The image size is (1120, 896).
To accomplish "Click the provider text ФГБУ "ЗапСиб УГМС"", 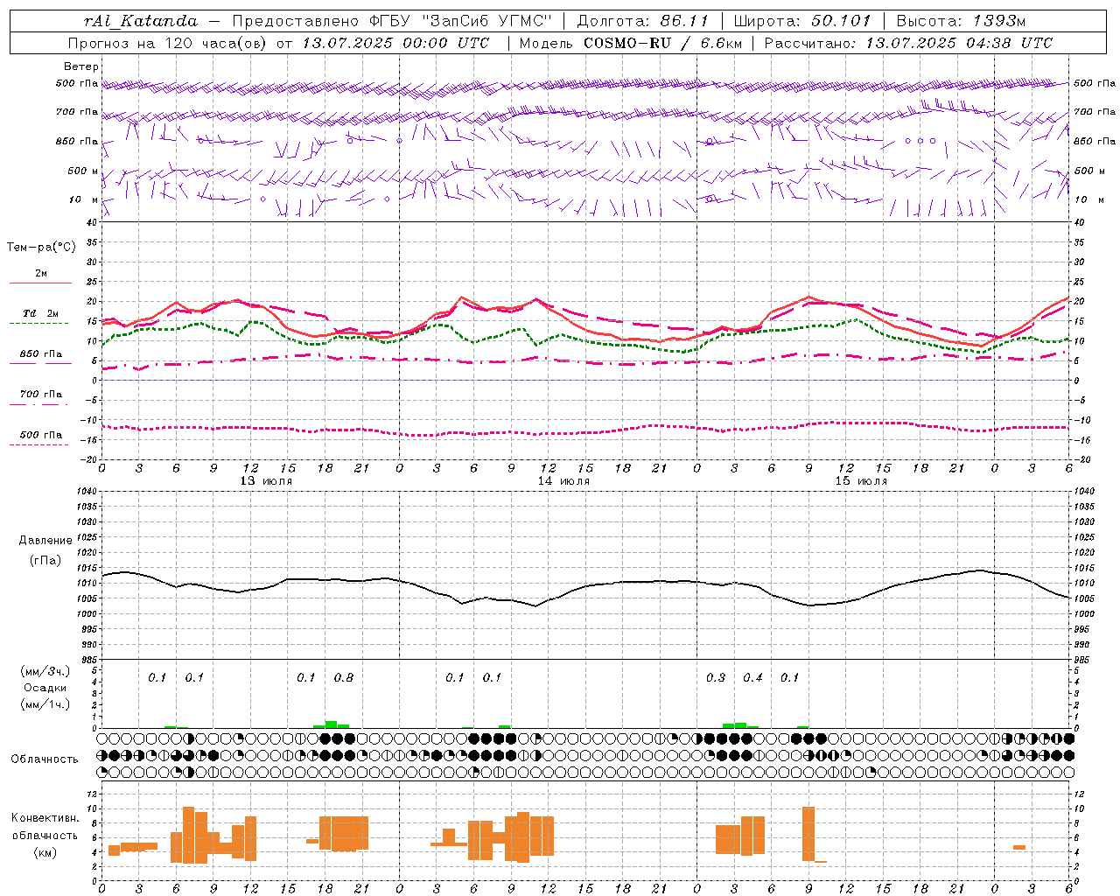I will 459,21.
